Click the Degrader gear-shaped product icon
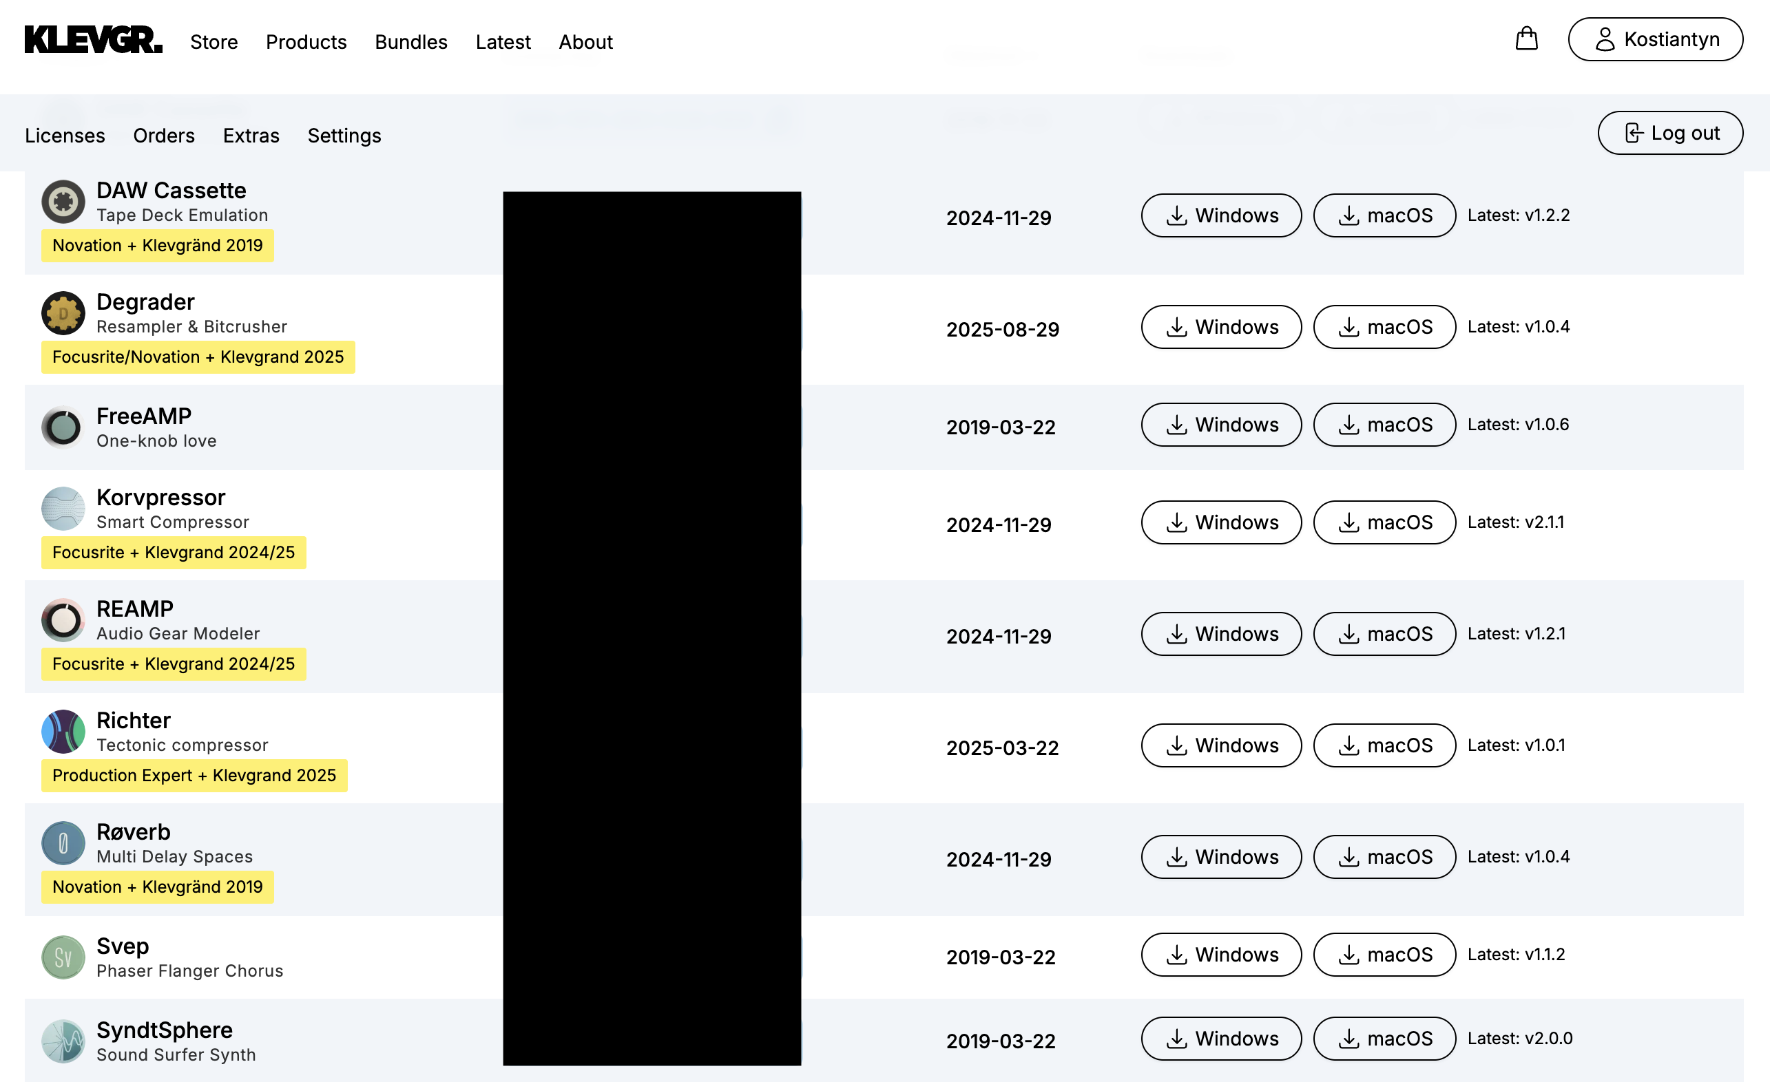 (x=63, y=313)
